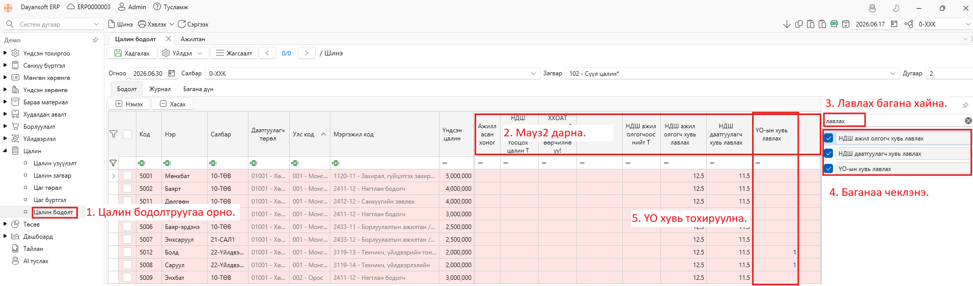Expand the Төсөв tree node
Image resolution: width=973 pixels, height=286 pixels.
point(5,224)
